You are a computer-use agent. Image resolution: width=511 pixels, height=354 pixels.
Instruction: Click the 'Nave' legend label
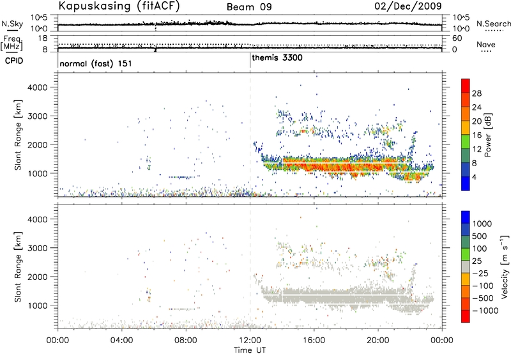[486, 44]
